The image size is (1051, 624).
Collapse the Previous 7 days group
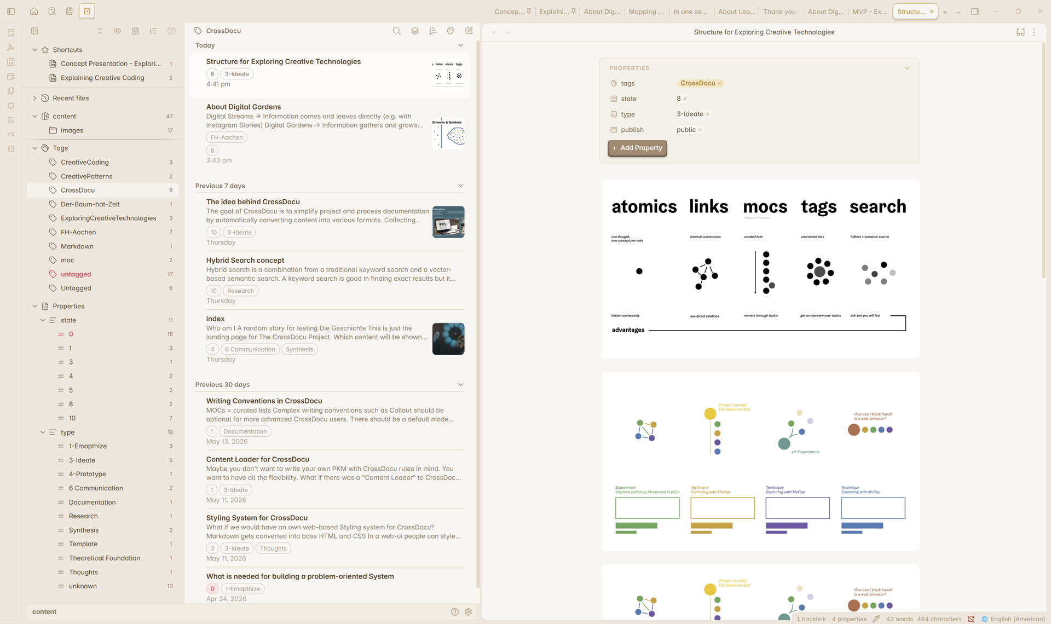460,186
